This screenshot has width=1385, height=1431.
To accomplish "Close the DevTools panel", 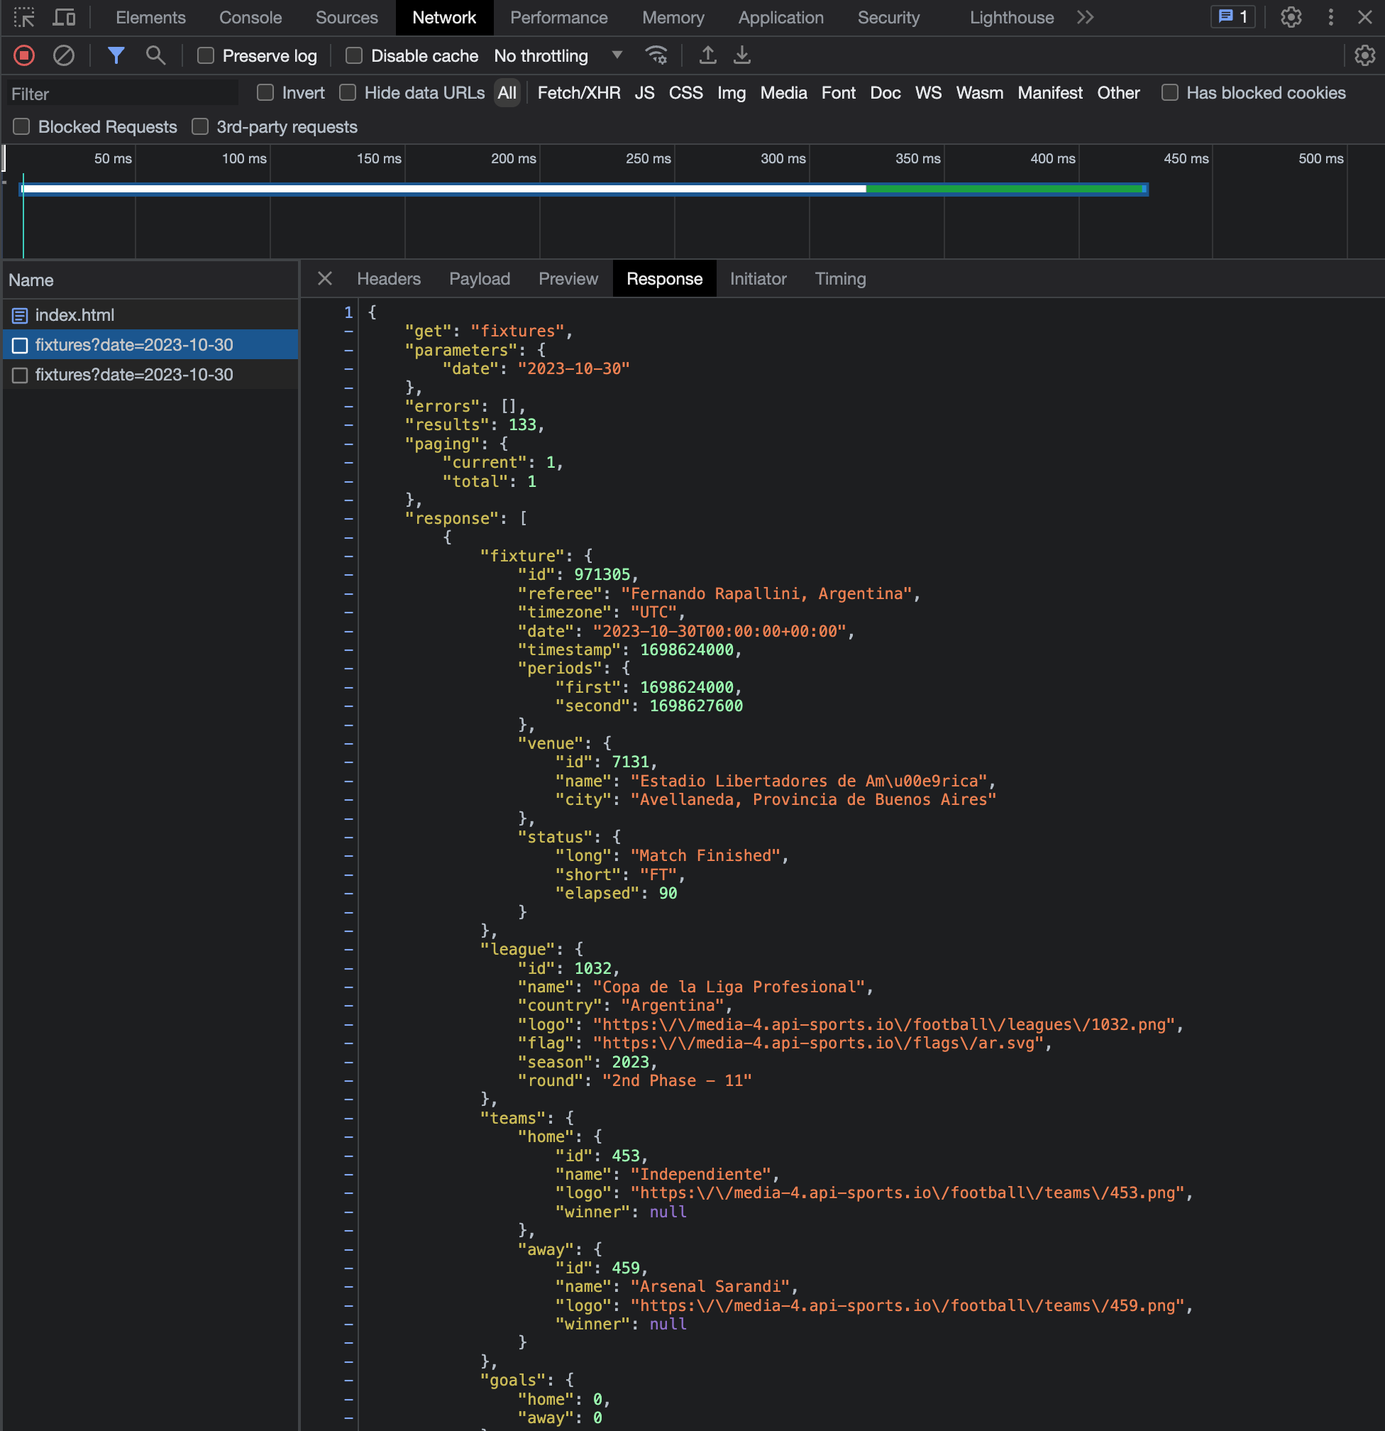I will 1364,18.
